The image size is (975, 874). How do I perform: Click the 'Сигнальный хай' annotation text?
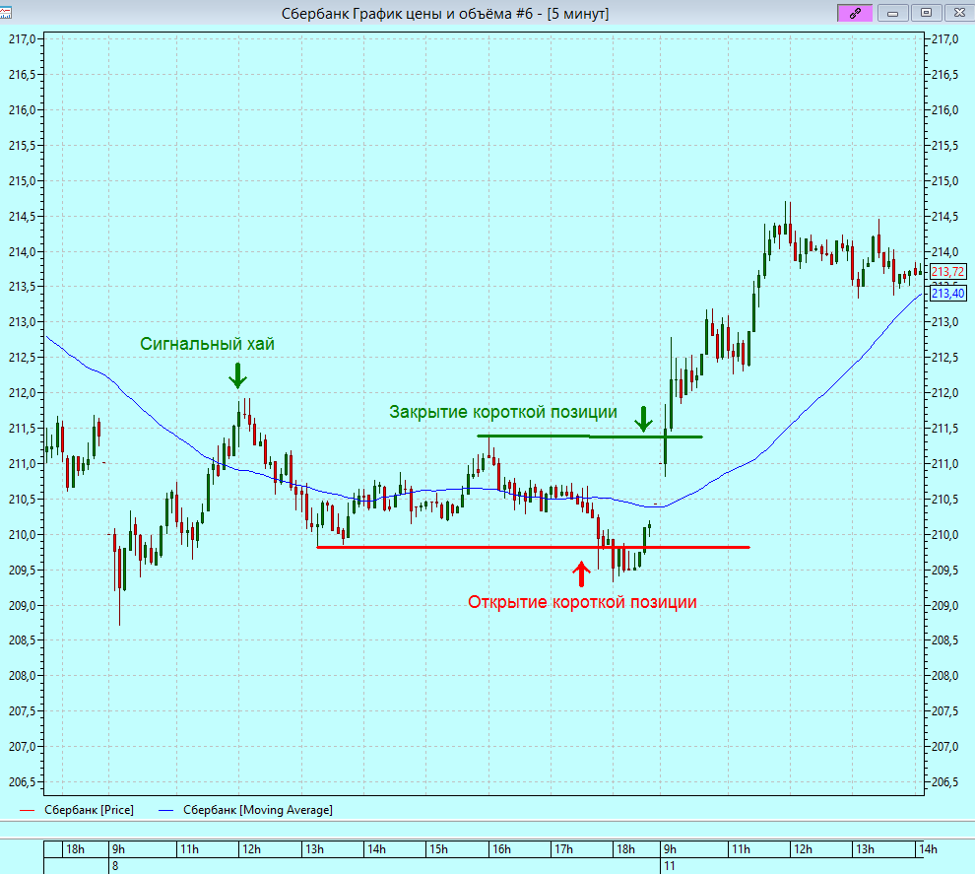[207, 344]
